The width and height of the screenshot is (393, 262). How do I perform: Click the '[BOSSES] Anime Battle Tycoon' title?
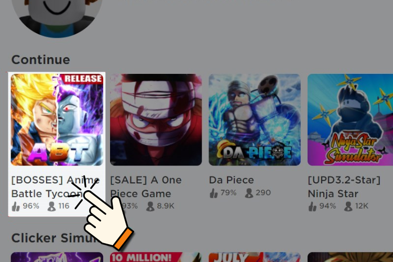pyautogui.click(x=56, y=187)
